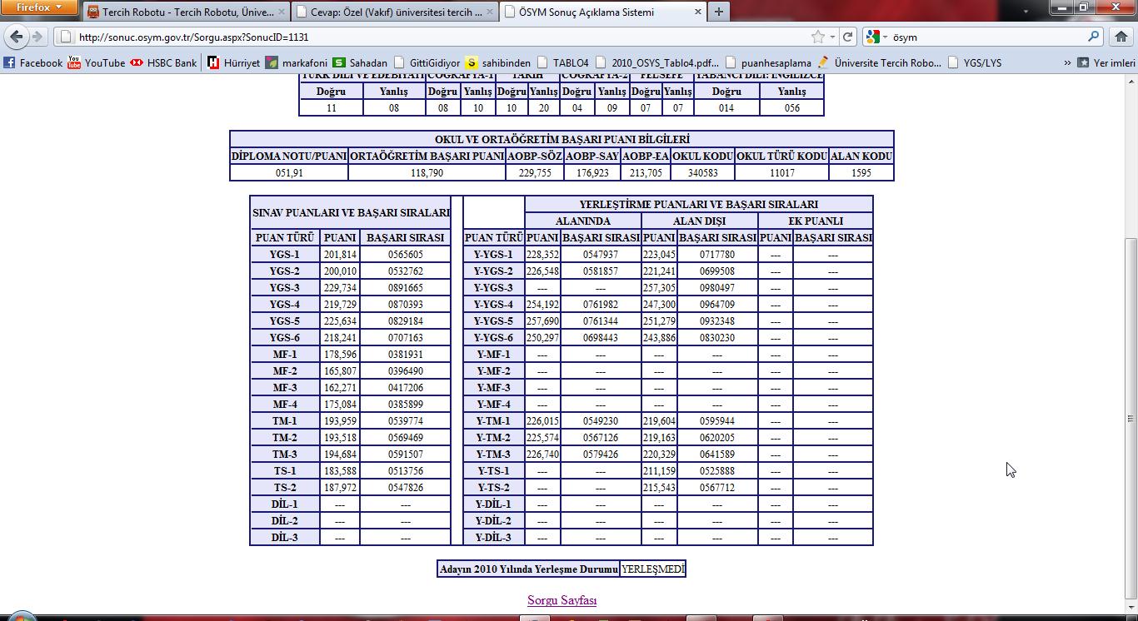Open the sahibinden bookmark
Viewport: 1138px width, 621px height.
[x=497, y=62]
